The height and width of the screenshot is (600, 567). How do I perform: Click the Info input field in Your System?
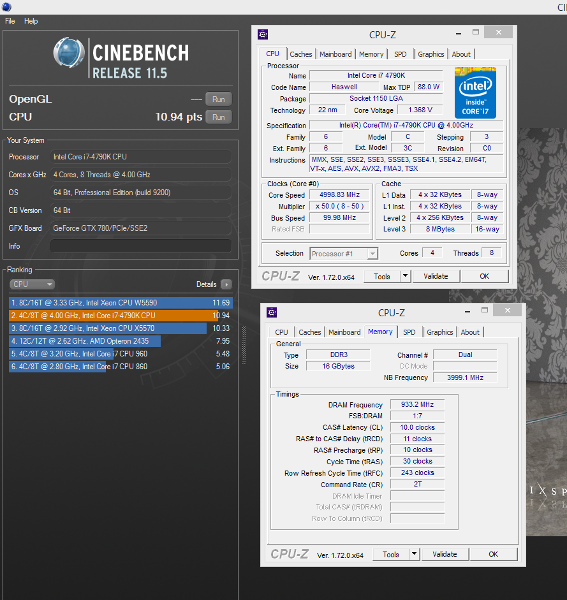point(140,246)
